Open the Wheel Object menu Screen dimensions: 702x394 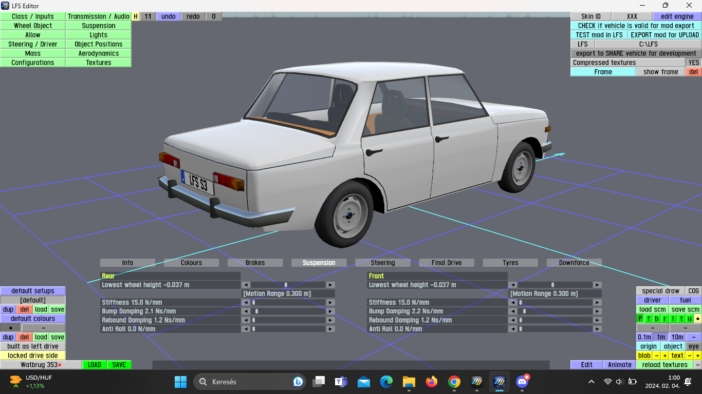tap(33, 26)
